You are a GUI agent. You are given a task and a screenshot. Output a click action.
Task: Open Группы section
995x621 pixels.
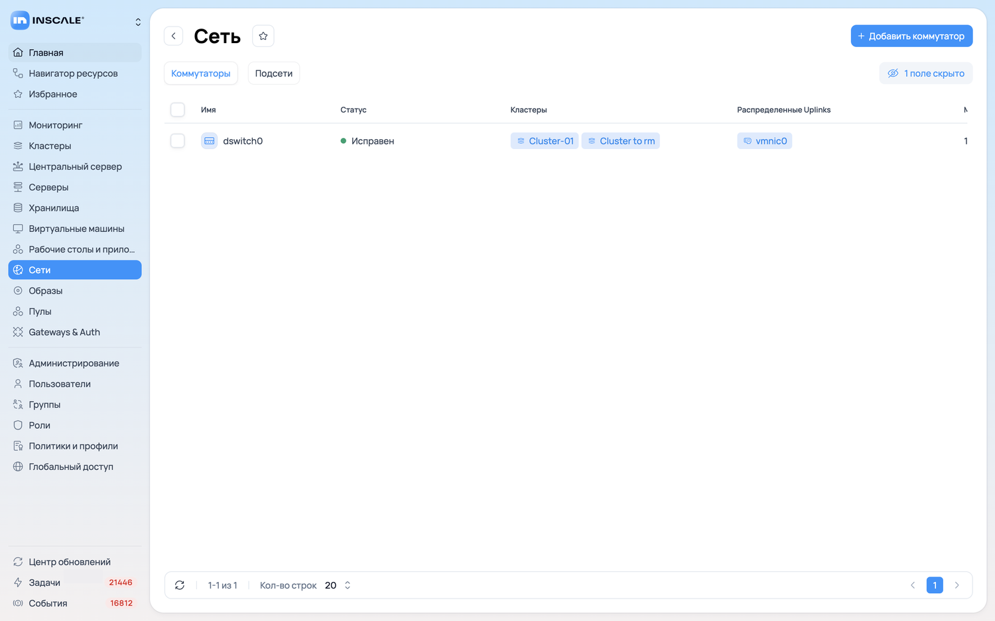75,405
